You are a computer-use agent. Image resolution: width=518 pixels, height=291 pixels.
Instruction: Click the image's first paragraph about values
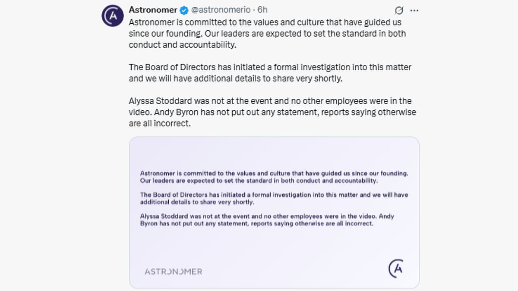(x=274, y=177)
